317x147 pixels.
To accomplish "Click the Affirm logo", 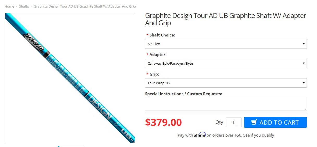I will tap(200, 135).
